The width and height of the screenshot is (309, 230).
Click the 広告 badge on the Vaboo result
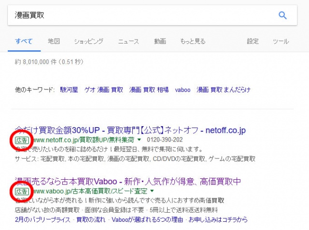pos(22,191)
